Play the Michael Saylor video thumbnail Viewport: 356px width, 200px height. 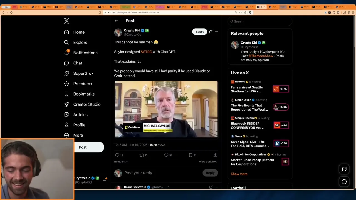[x=166, y=109]
